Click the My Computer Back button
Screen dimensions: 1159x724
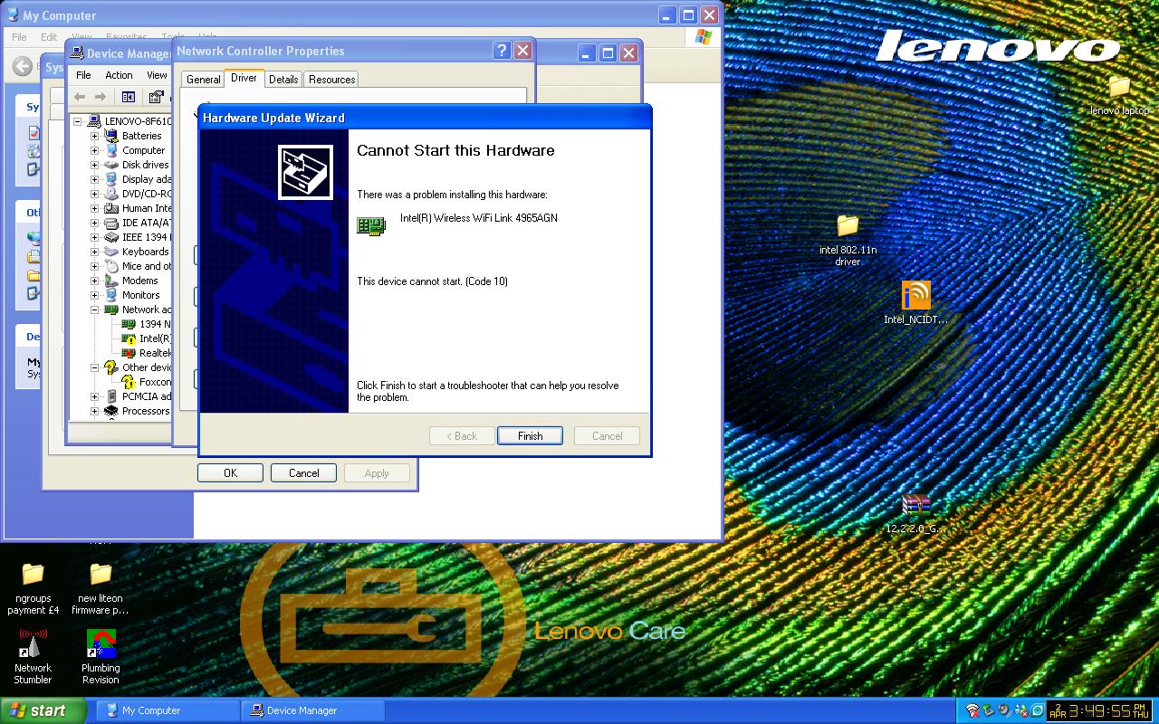coord(22,66)
